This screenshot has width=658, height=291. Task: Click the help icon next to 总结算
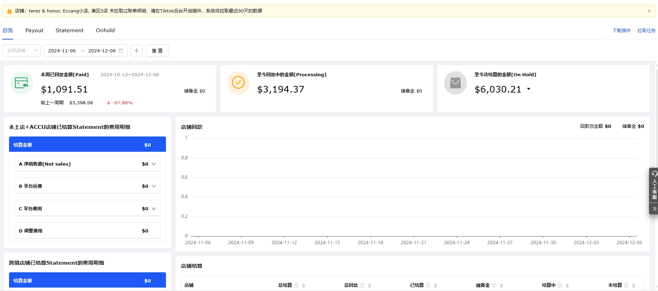[296, 285]
